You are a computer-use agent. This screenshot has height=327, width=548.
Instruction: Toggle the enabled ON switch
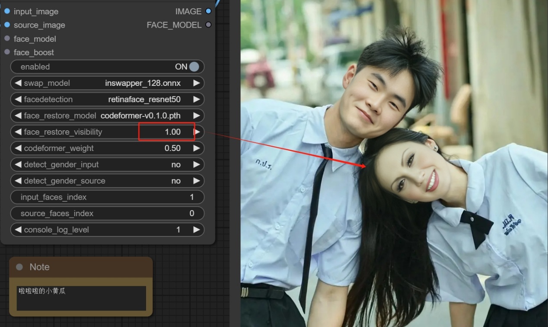(x=194, y=67)
